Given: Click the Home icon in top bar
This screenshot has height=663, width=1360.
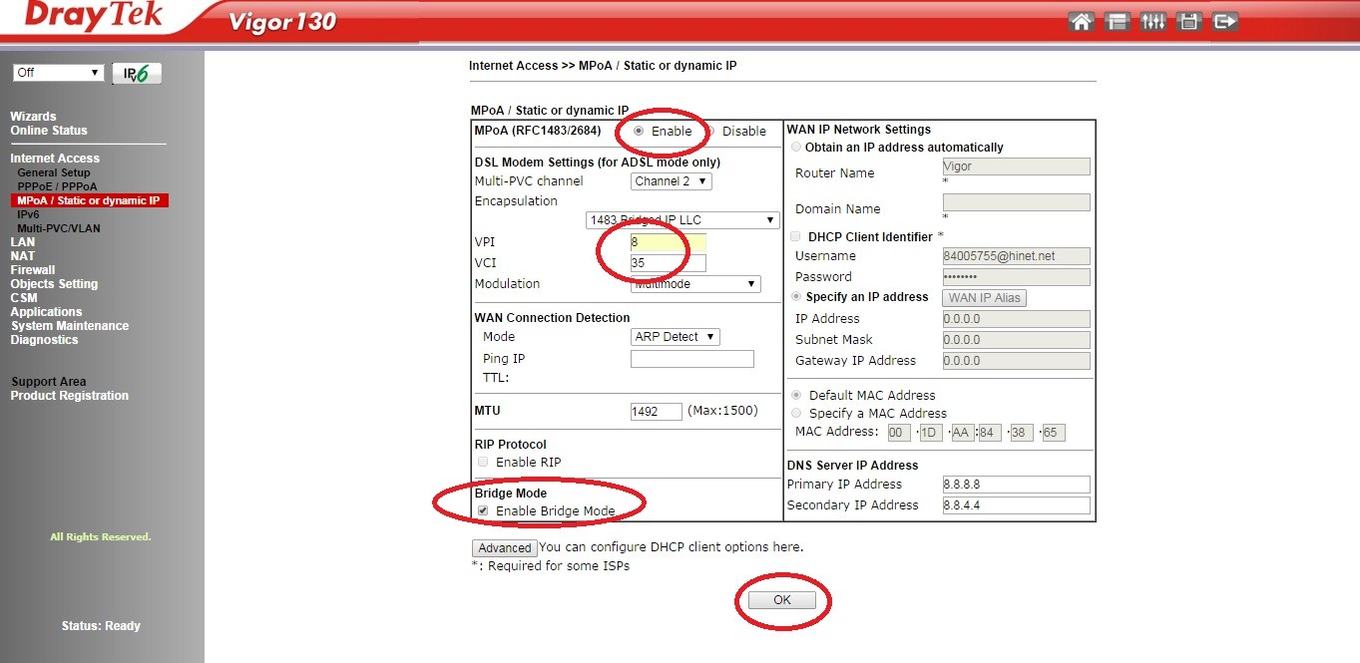Looking at the screenshot, I should (x=1081, y=22).
